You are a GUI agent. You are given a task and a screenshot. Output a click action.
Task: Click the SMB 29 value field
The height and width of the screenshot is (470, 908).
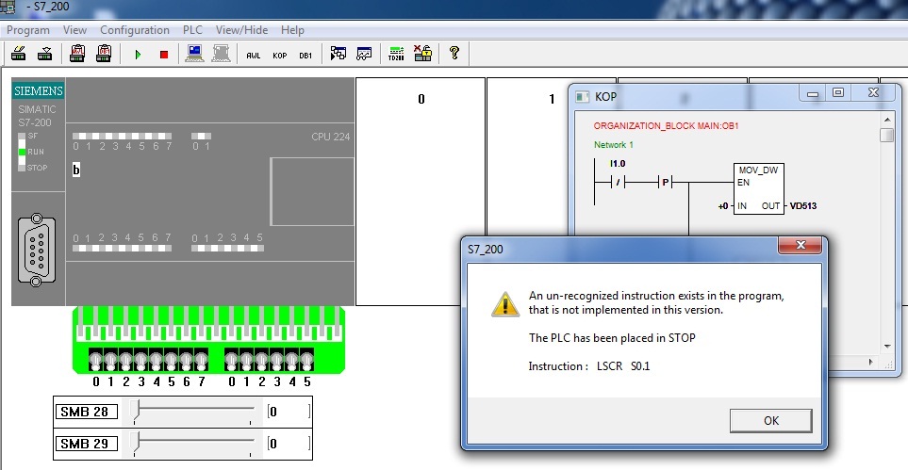pyautogui.click(x=289, y=444)
